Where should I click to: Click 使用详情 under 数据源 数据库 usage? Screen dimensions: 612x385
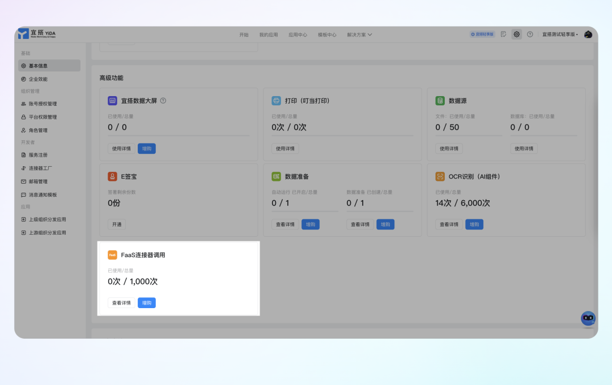[x=524, y=149]
